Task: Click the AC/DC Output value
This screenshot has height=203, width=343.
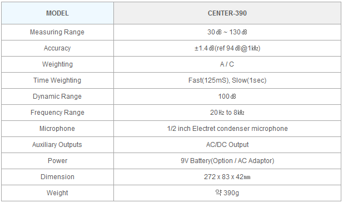Action: (227, 145)
